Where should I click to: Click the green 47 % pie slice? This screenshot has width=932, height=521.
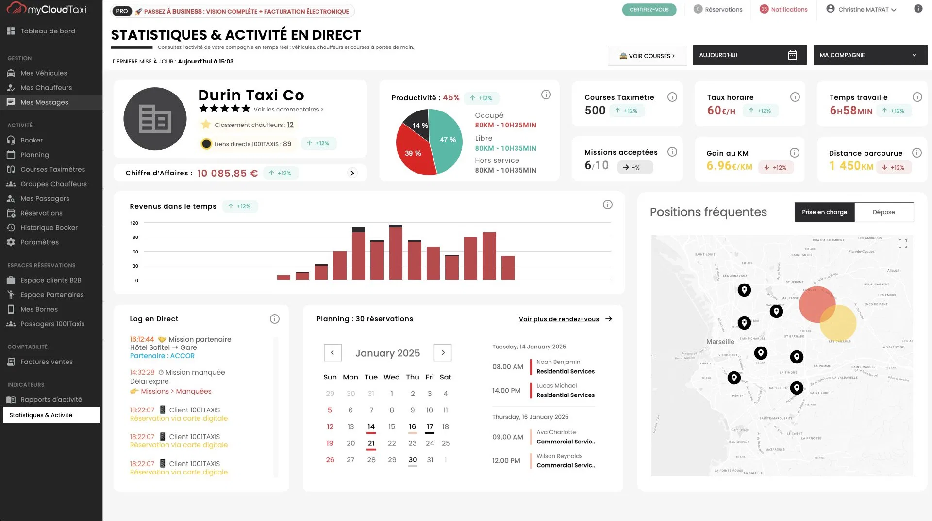pyautogui.click(x=448, y=140)
